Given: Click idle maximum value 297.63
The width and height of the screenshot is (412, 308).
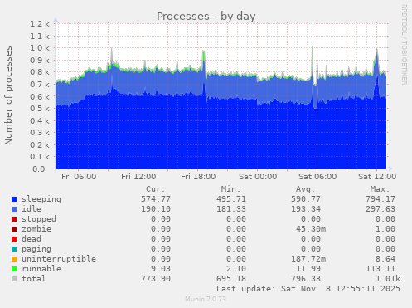Looking at the screenshot, I should (380, 209).
